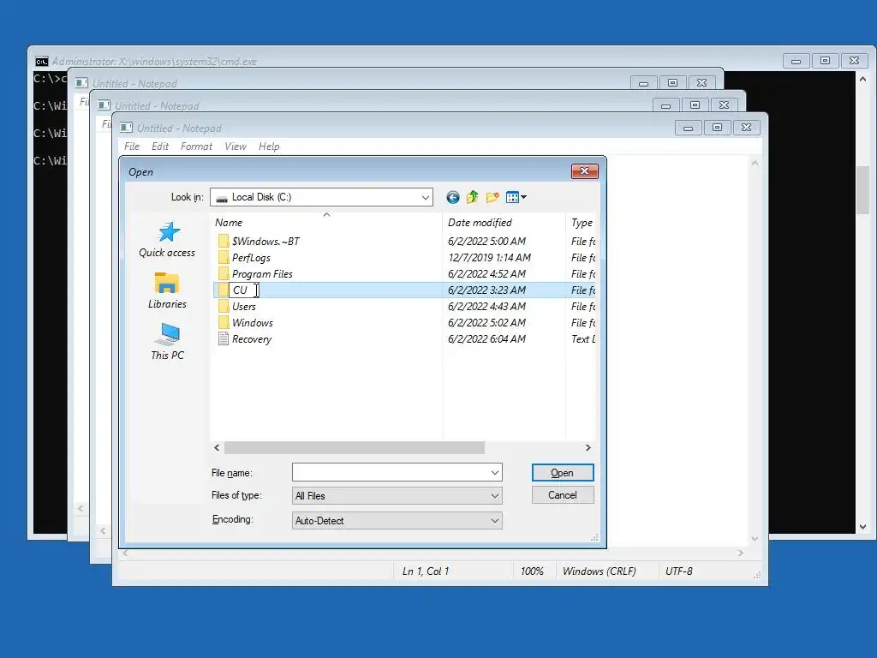Click the Windows folder icon
The image size is (877, 658).
224,322
